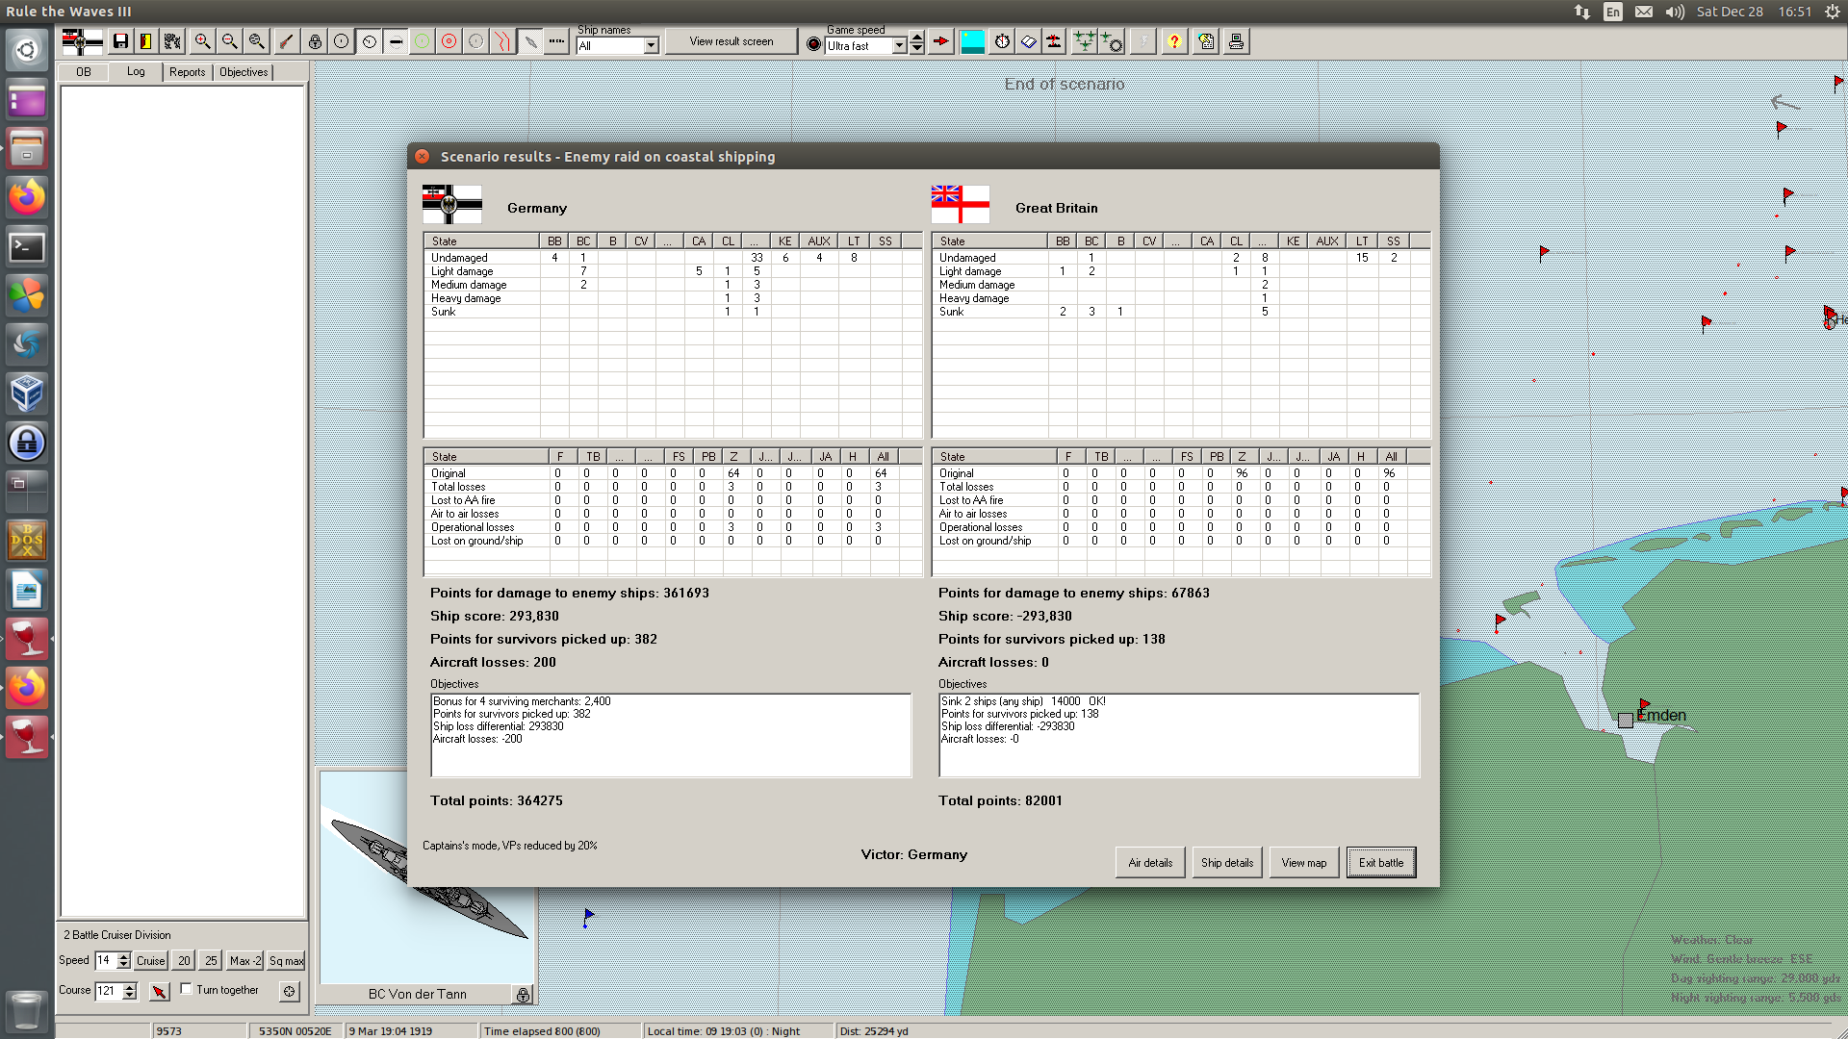Image resolution: width=1848 pixels, height=1039 pixels.
Task: Click the zoom out magnifier icon
Action: [x=229, y=41]
